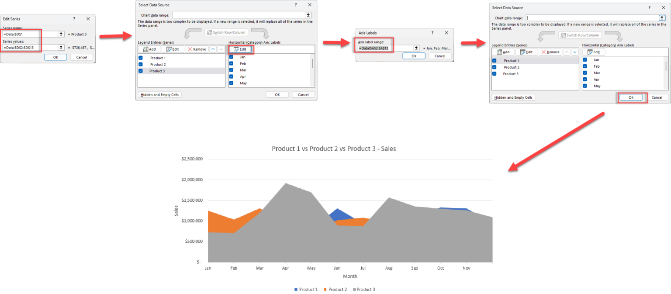The width and height of the screenshot is (671, 294).
Task: Click the Add icon under Legend Entries
Action: pos(149,49)
